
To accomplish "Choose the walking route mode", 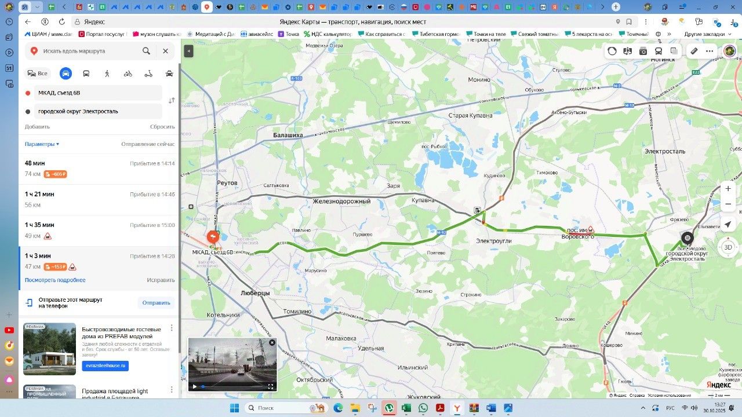I will [107, 74].
